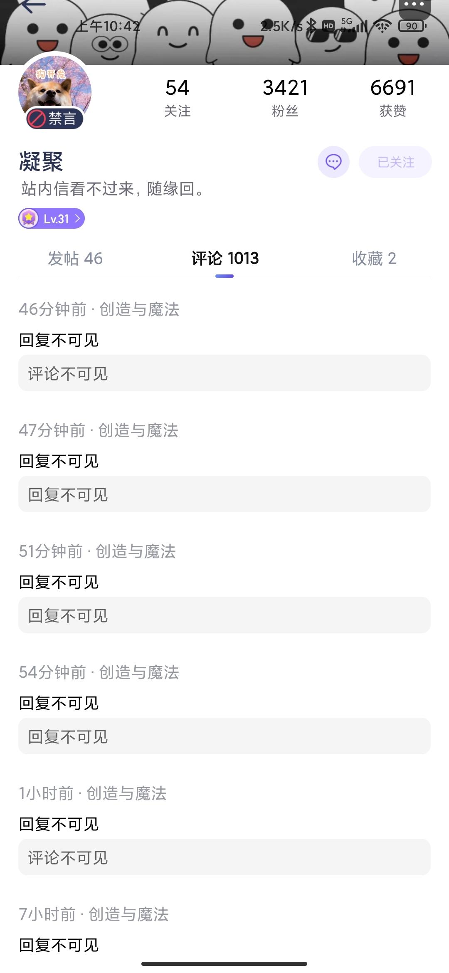Open the 3421 粉丝 followers list
The width and height of the screenshot is (449, 973).
pos(285,98)
